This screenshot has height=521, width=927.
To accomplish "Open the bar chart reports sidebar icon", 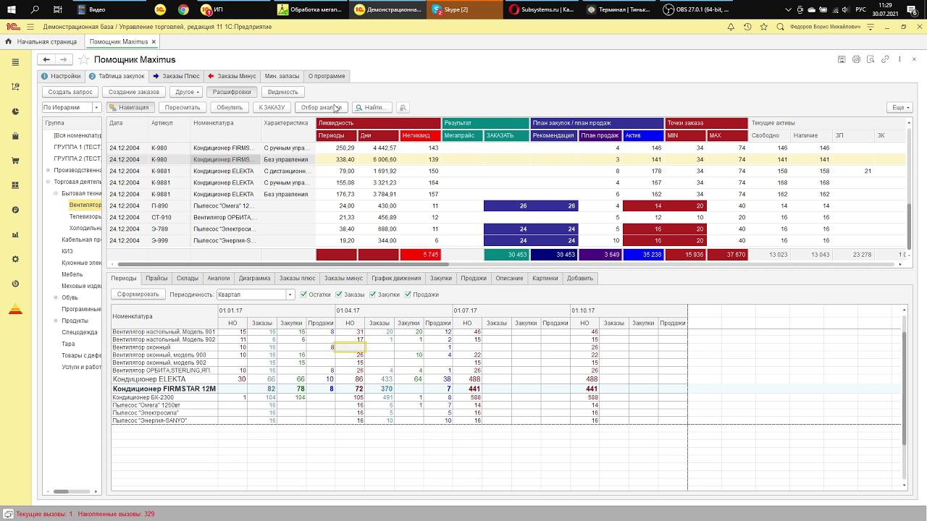I will pyautogui.click(x=15, y=234).
